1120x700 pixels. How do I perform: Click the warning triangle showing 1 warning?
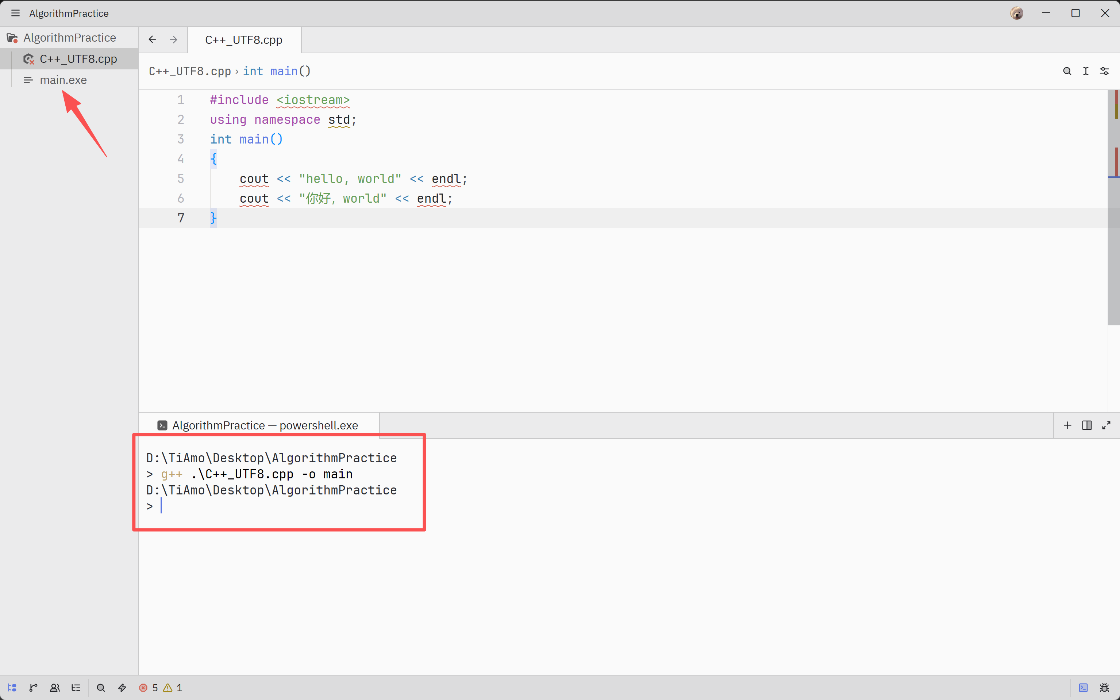click(x=173, y=688)
